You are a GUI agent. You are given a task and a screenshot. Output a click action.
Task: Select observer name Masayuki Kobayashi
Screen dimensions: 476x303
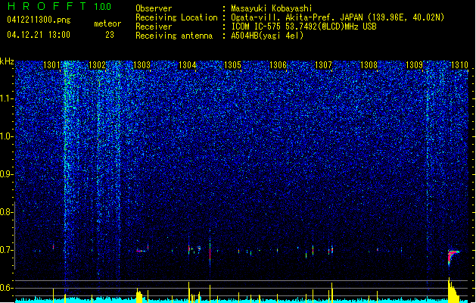click(272, 8)
